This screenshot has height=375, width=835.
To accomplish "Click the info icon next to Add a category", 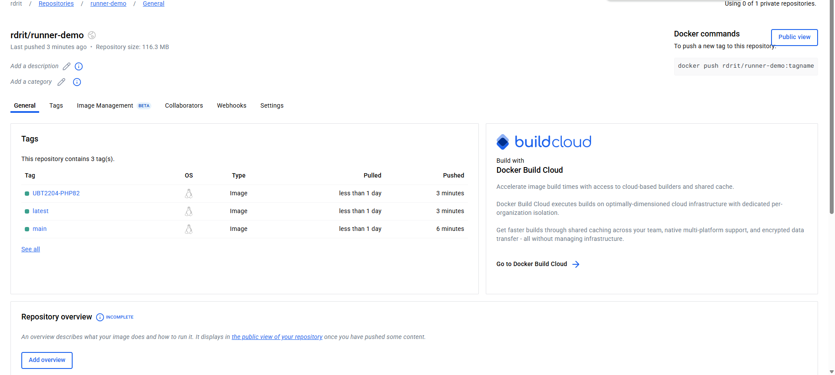I will tap(77, 82).
